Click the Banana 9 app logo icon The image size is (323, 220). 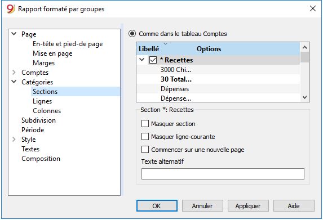[11, 9]
